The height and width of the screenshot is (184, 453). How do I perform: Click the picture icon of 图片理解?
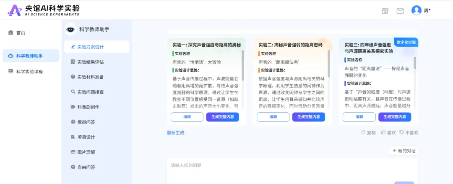click(x=73, y=152)
